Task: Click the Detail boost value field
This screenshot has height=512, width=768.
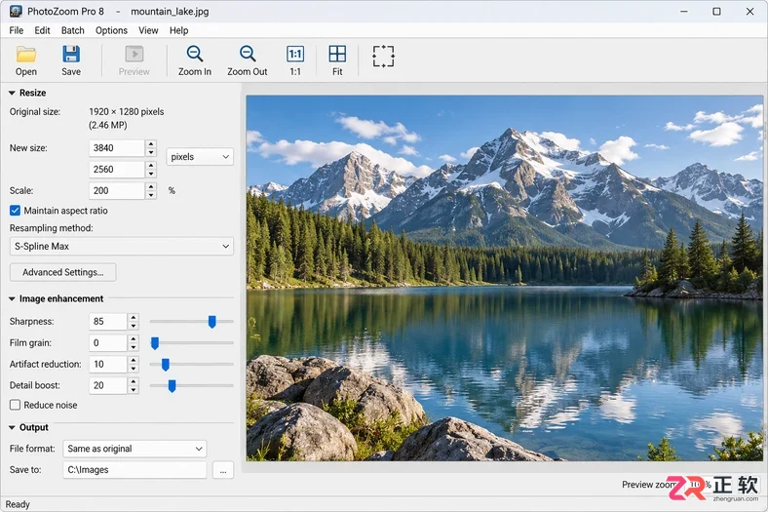Action: tap(108, 385)
